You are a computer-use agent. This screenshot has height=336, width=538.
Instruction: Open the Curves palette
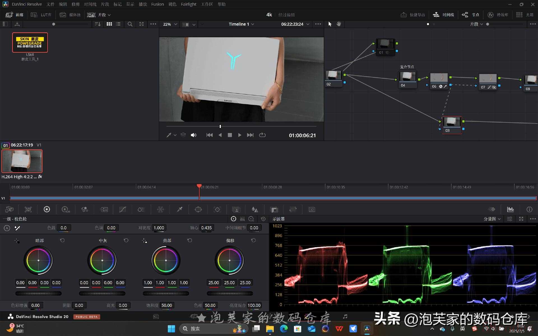122,209
